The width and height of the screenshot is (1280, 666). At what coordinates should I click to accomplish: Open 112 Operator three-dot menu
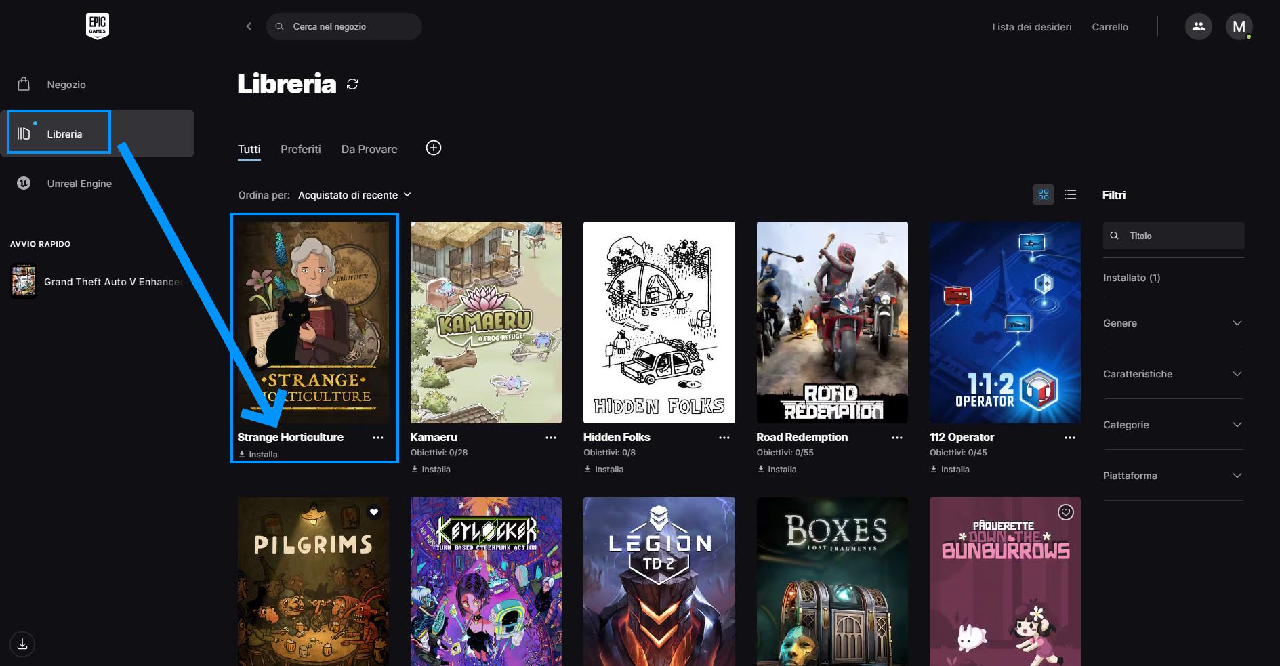tap(1070, 438)
